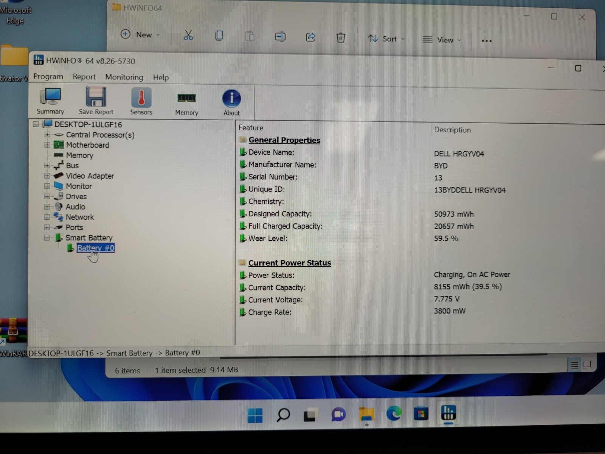
Task: Expand the Bus tree node
Action: (x=47, y=165)
